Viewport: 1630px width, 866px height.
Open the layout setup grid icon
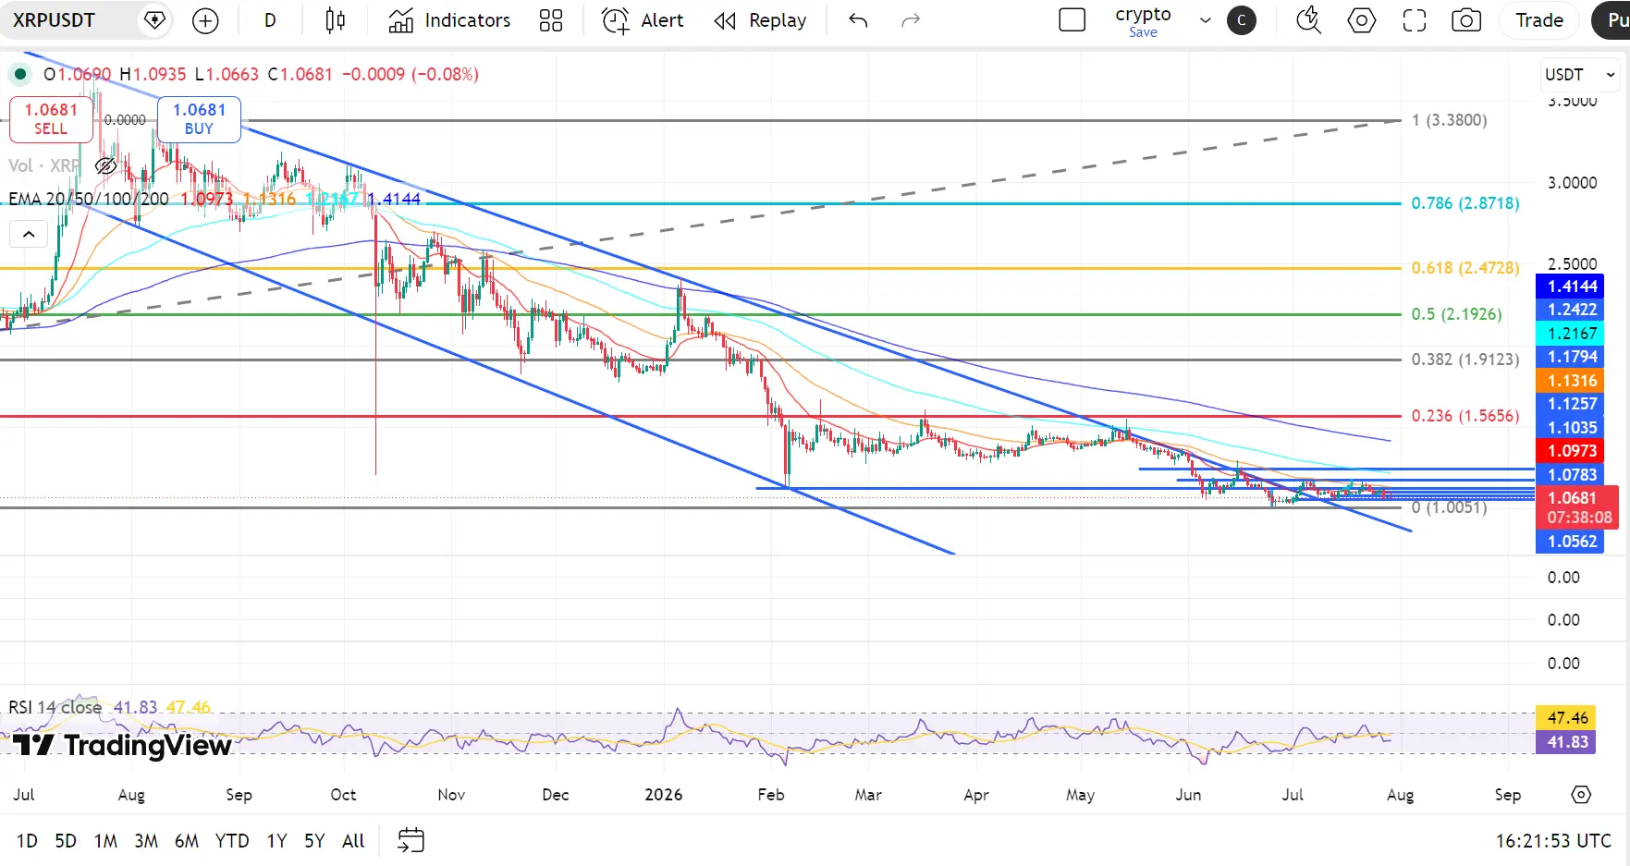(x=551, y=20)
